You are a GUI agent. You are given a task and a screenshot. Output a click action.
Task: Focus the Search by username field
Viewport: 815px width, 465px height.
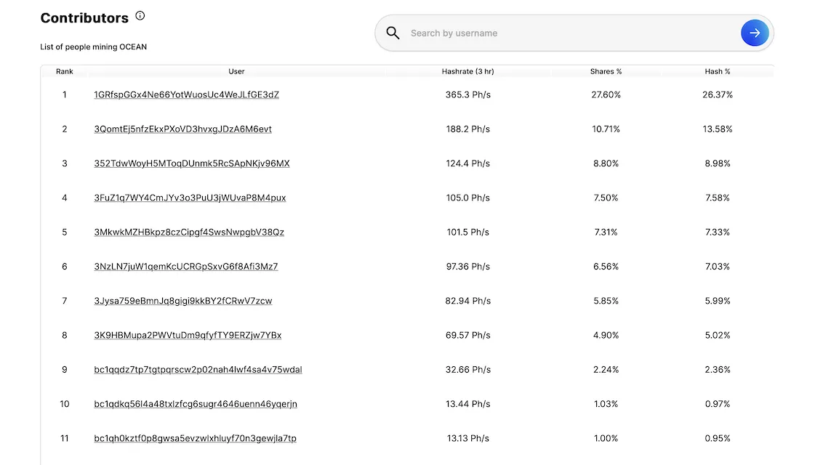[x=567, y=33]
